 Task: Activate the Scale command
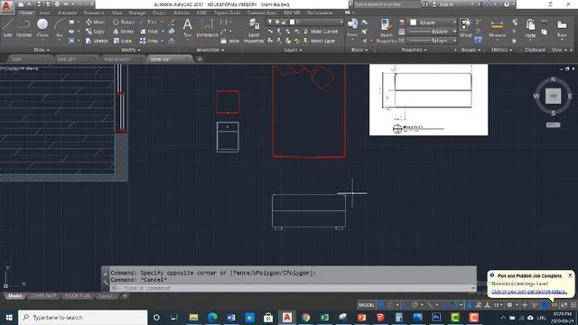(123, 41)
